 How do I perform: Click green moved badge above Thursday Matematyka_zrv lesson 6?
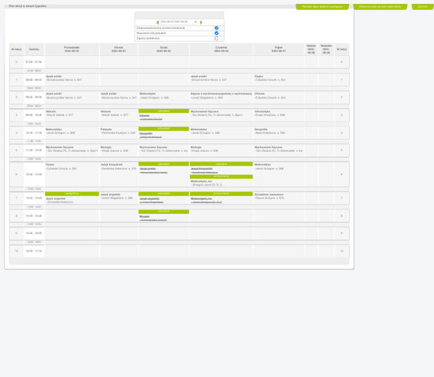[221, 176]
